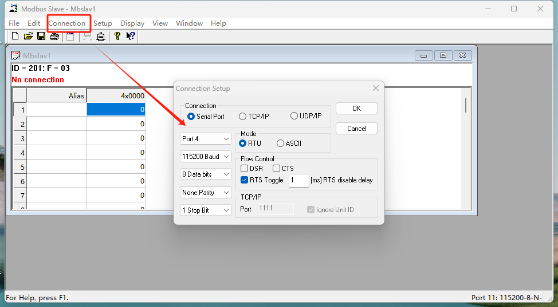The height and width of the screenshot is (307, 558).
Task: Click the New document toolbar icon
Action: [15, 36]
